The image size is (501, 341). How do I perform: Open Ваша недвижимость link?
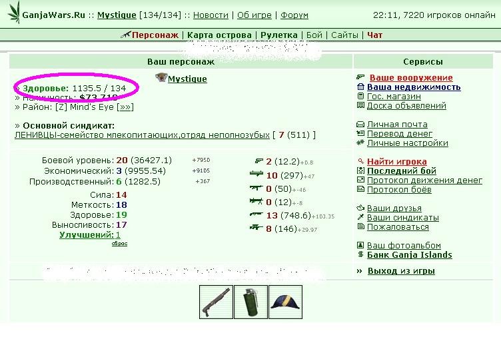(414, 87)
